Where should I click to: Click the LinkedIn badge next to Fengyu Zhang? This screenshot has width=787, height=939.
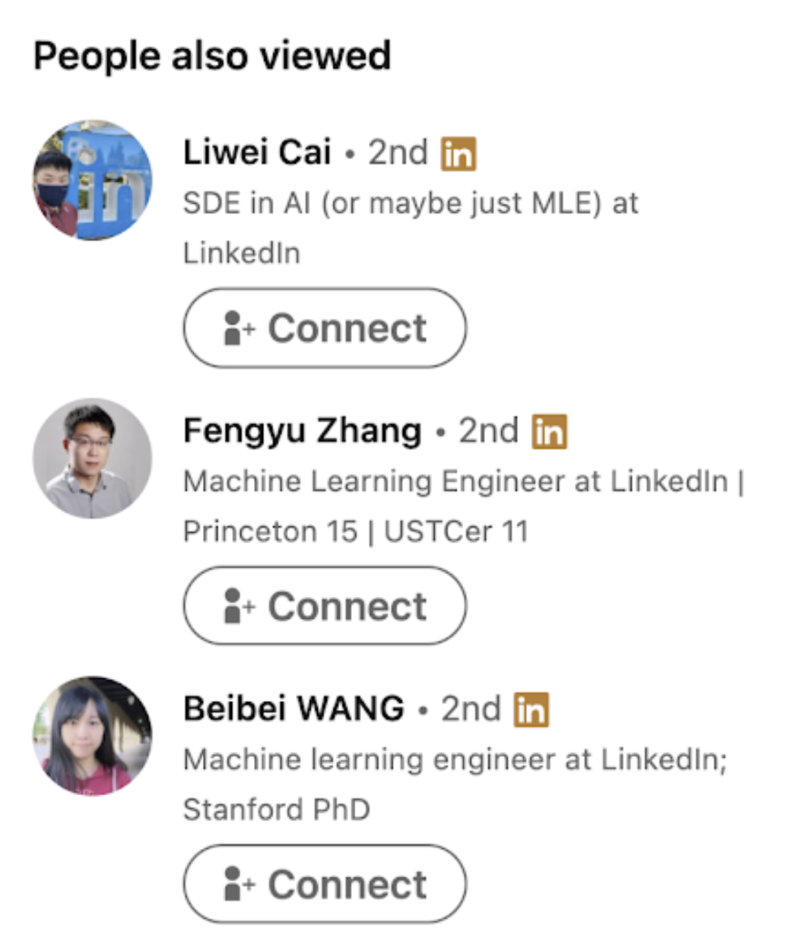[x=549, y=432]
